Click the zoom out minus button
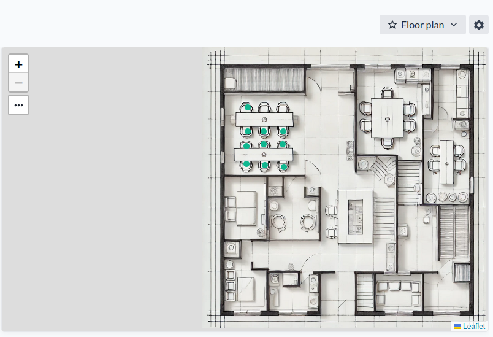493x337 pixels. point(18,83)
